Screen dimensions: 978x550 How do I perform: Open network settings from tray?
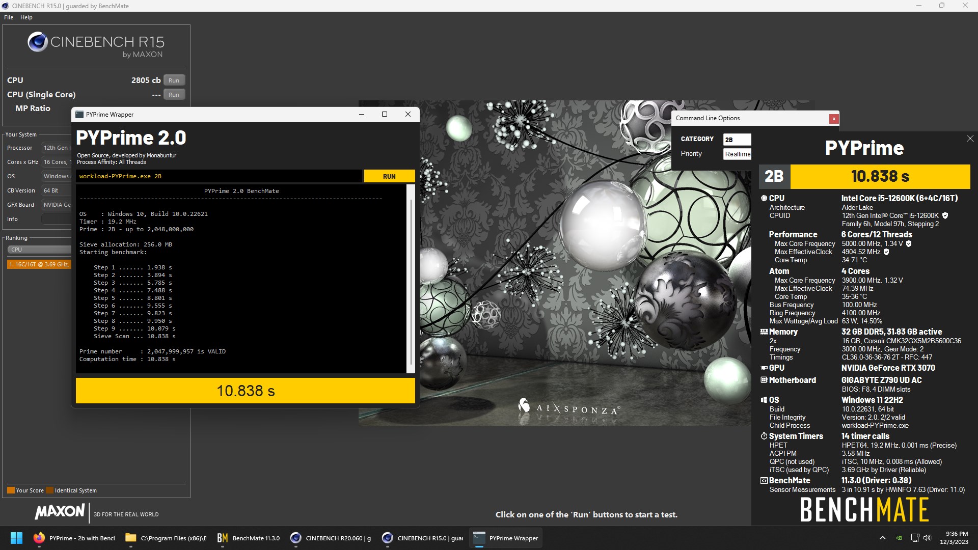coord(915,538)
